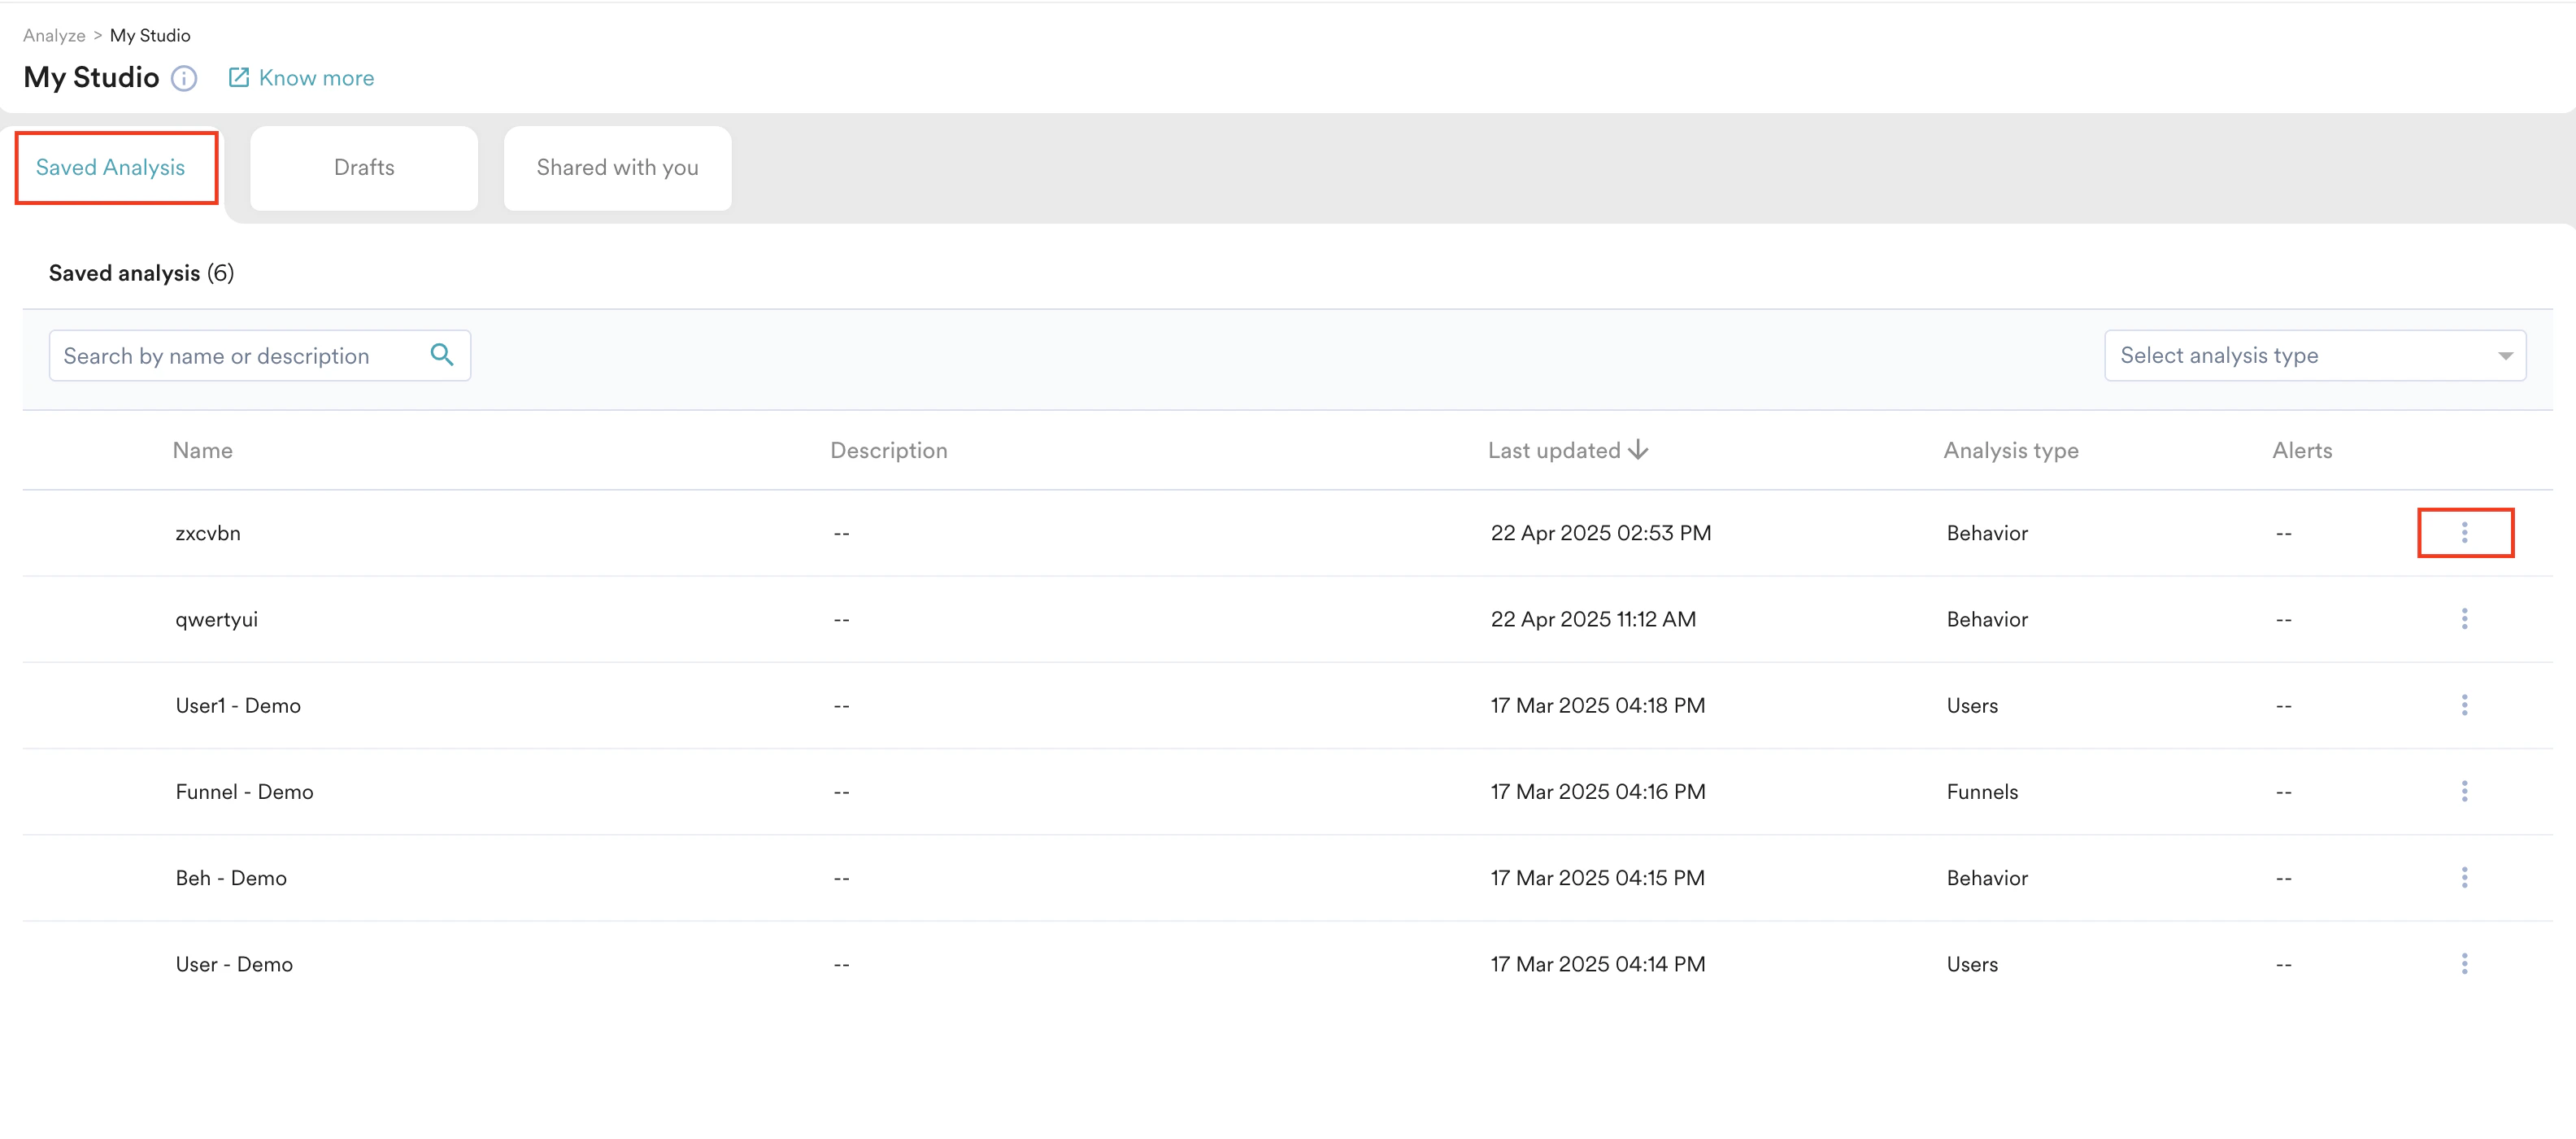Open the three-dot menu for Beh - Demo
Image resolution: width=2576 pixels, height=1139 pixels.
[x=2465, y=878]
